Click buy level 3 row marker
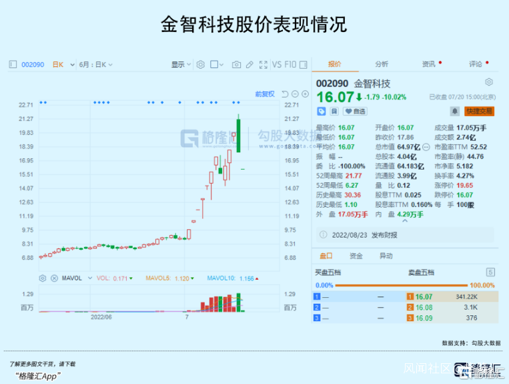 317,318
